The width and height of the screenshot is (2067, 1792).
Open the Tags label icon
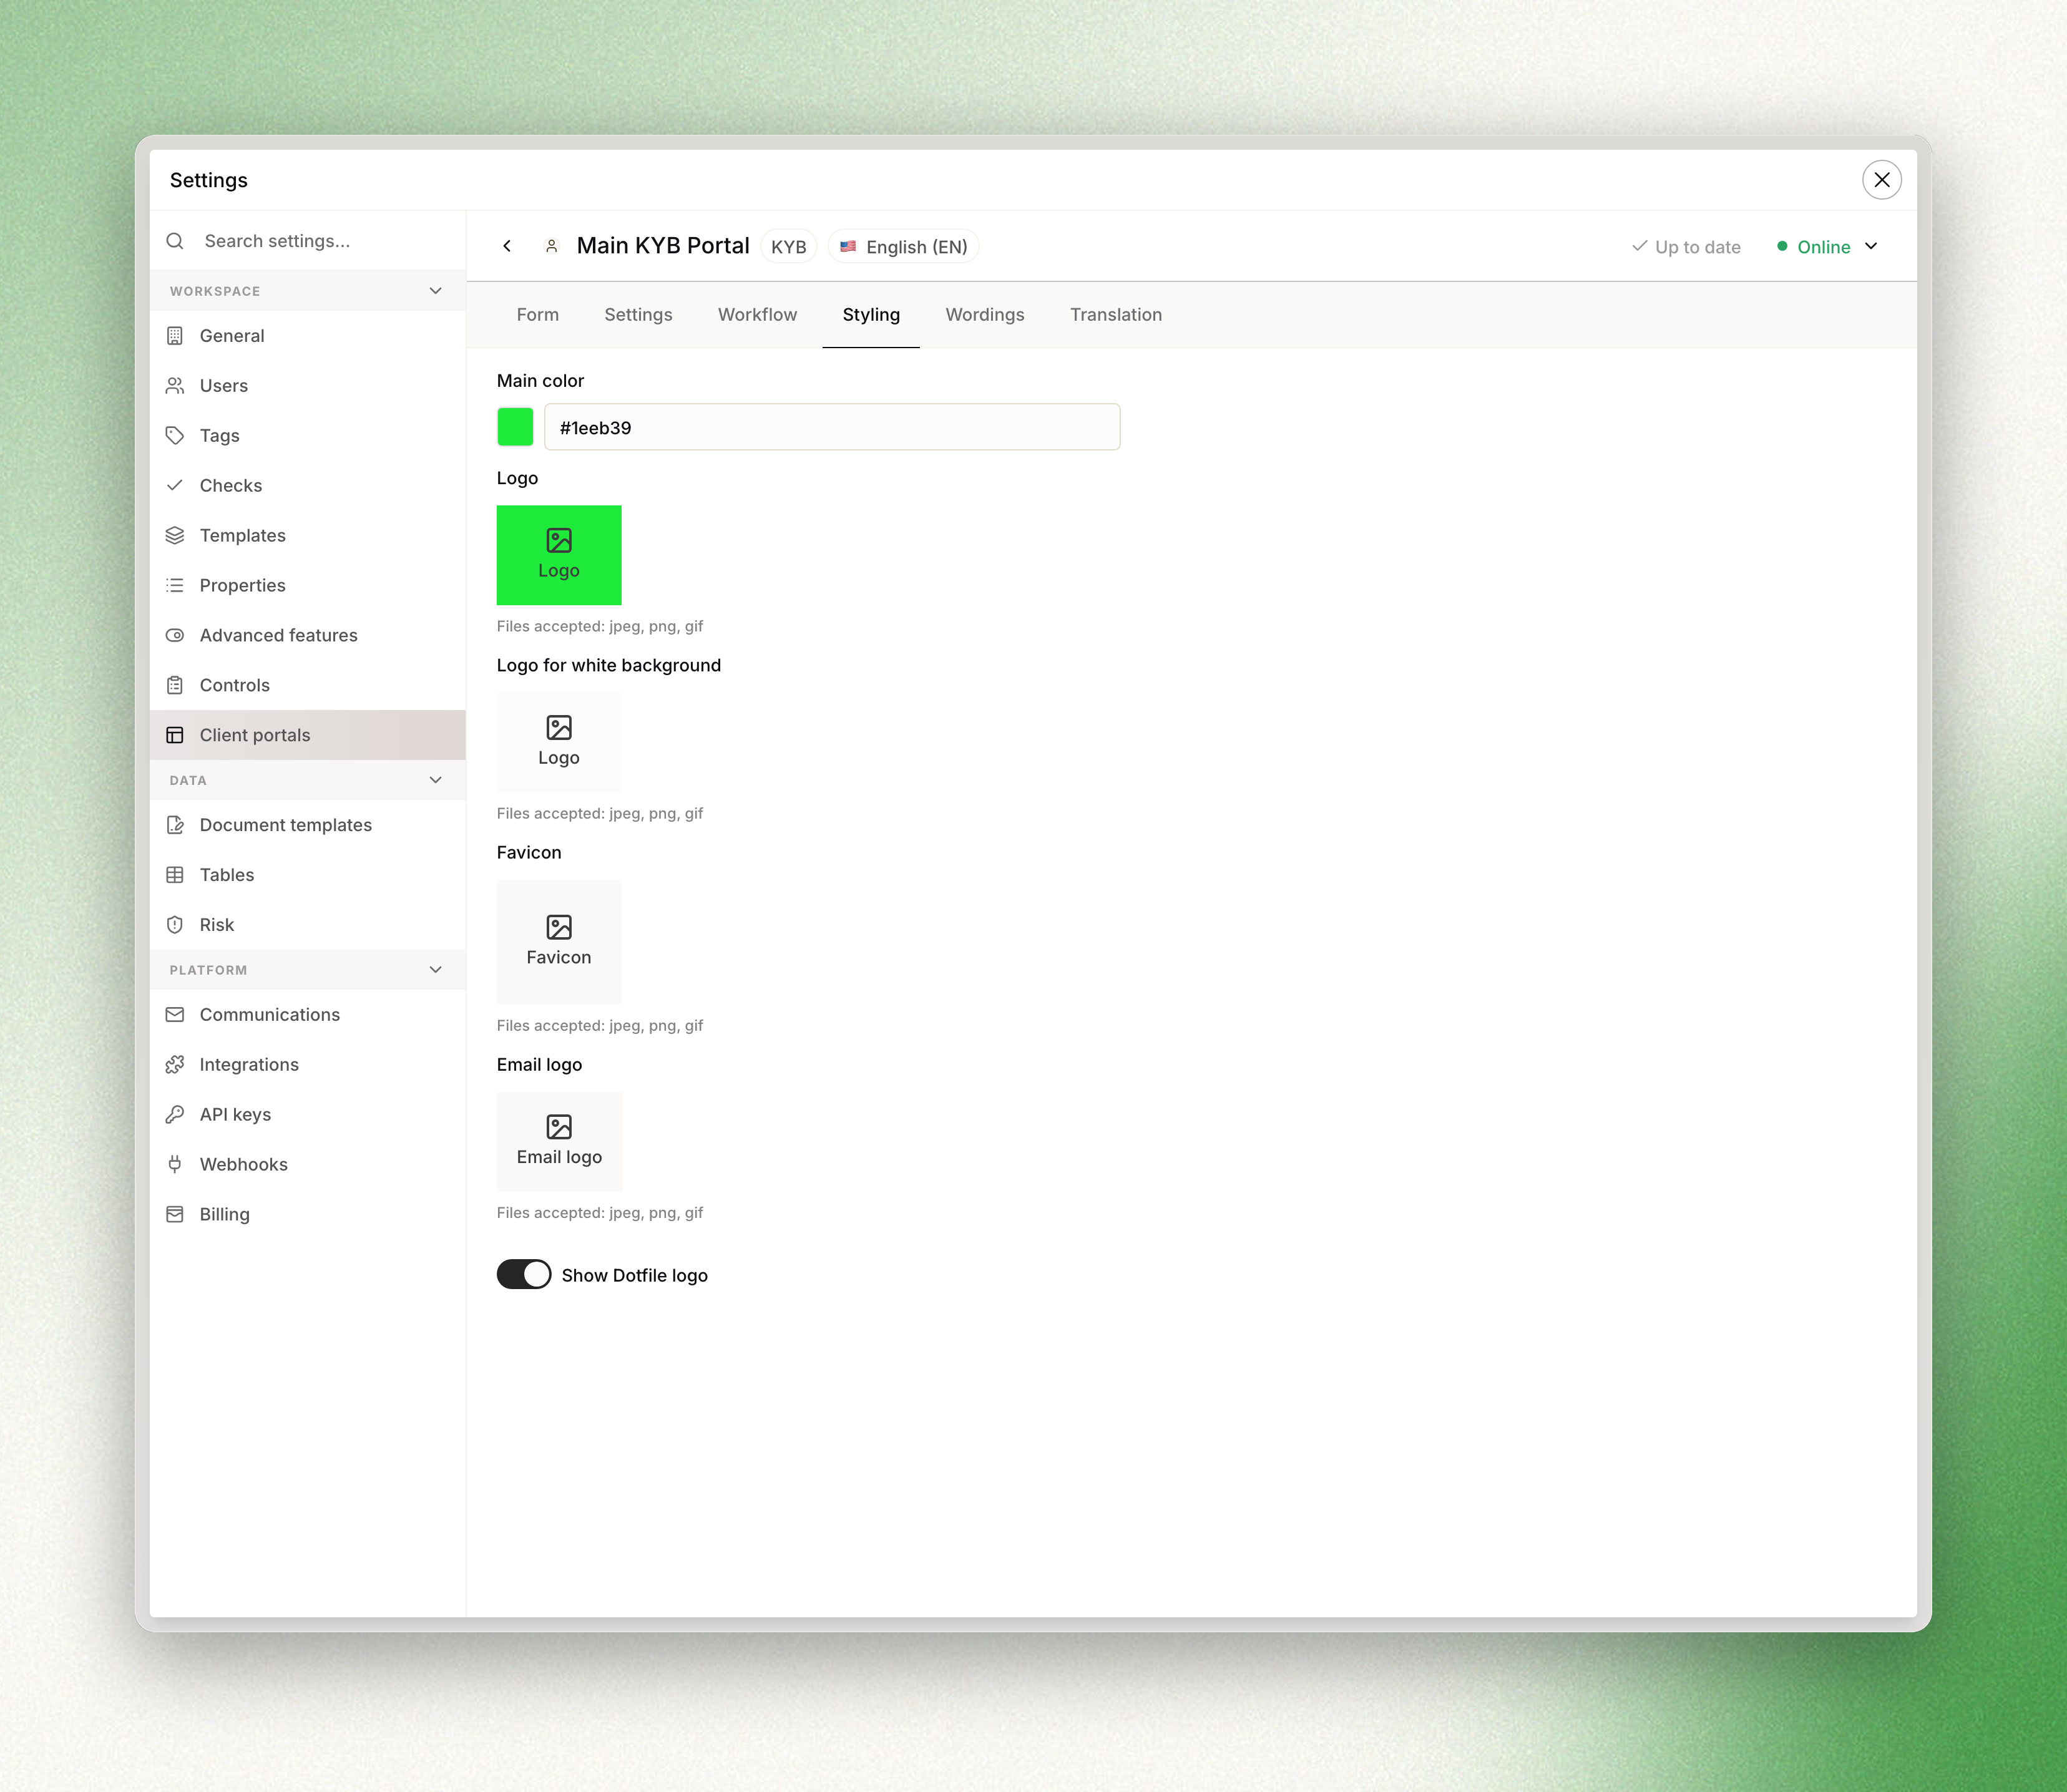click(x=175, y=435)
